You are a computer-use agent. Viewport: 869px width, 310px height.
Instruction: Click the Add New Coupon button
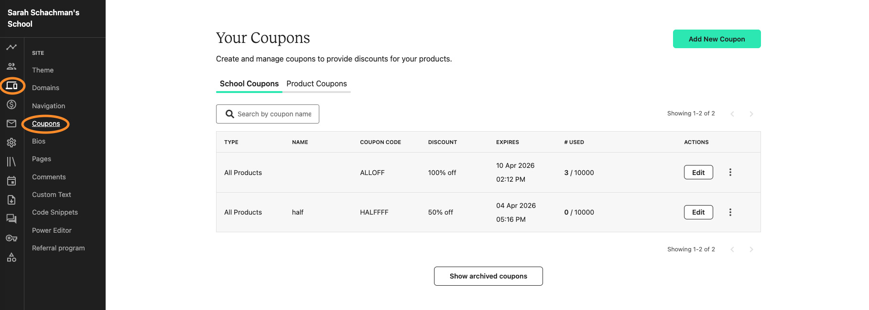click(717, 39)
